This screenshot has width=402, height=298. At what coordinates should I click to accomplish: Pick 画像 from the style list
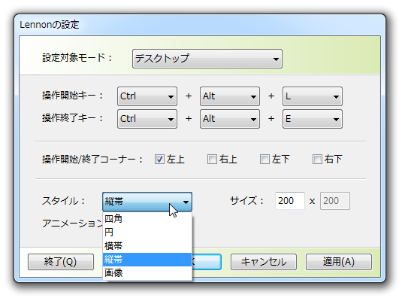(147, 273)
